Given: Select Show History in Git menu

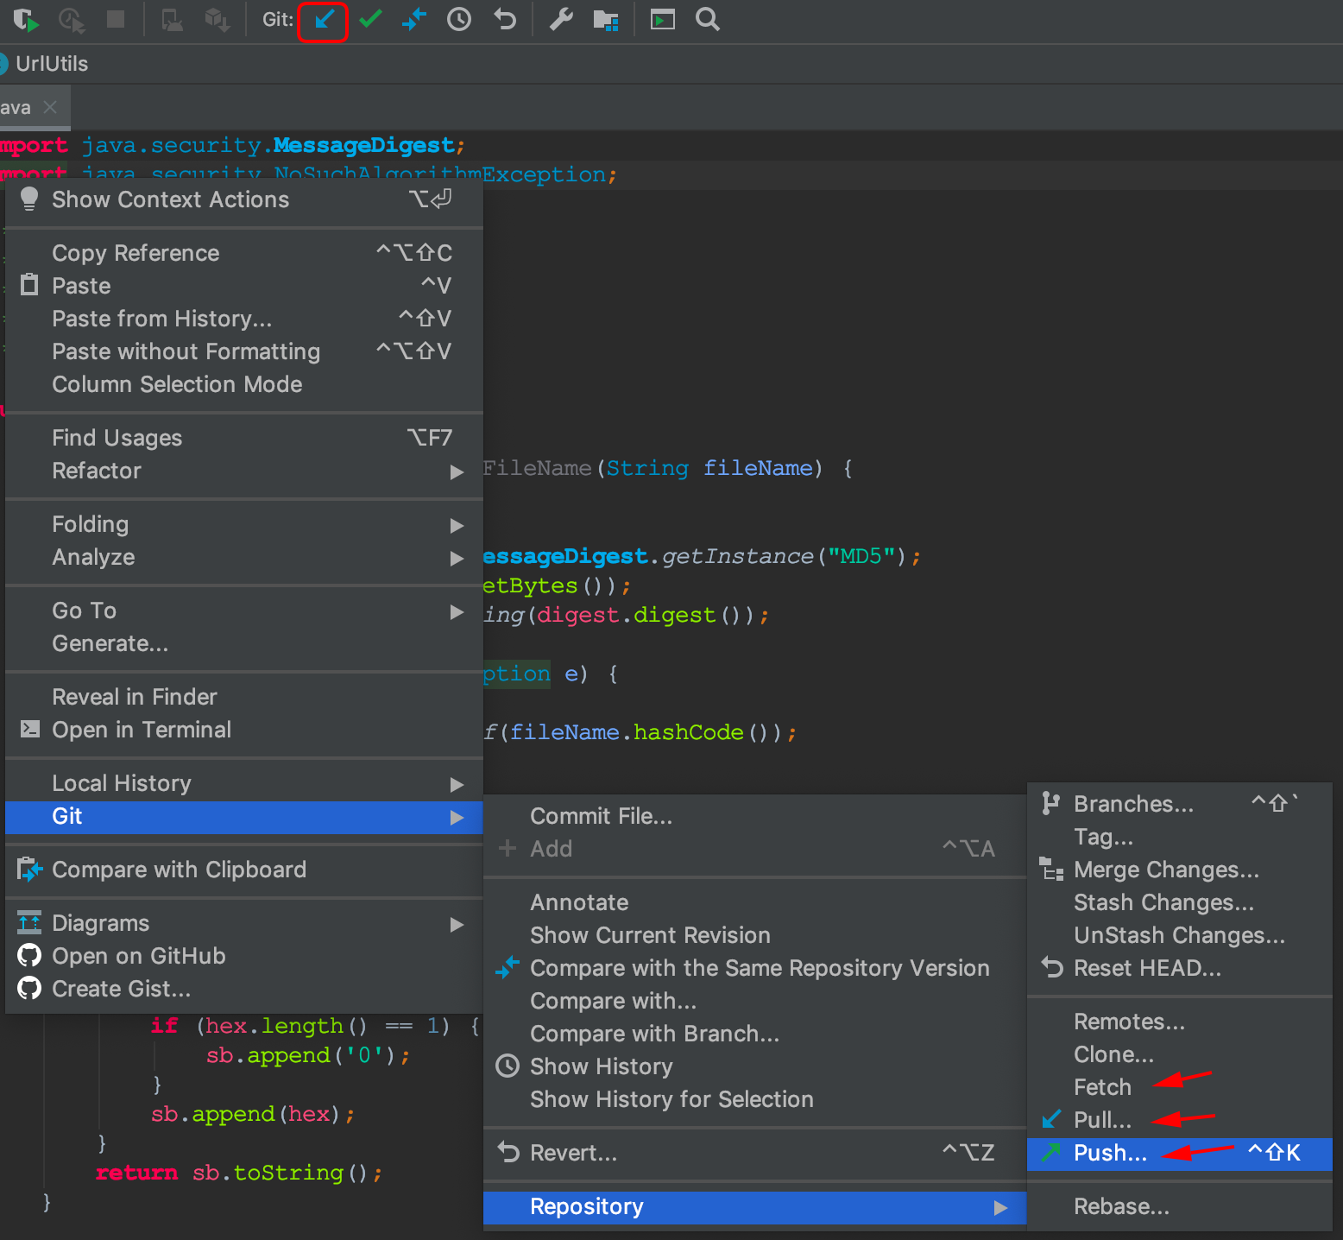Looking at the screenshot, I should click(x=754, y=1066).
